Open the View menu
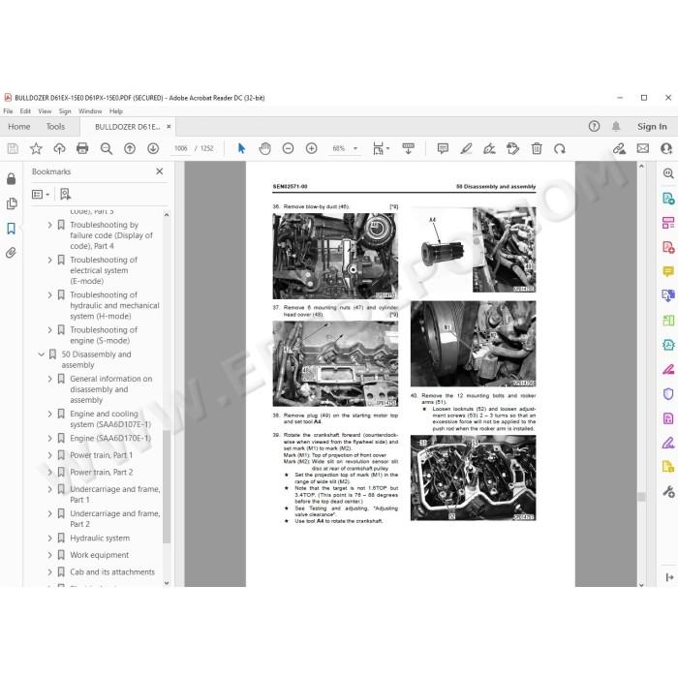This screenshot has height=678, width=678. tap(45, 111)
